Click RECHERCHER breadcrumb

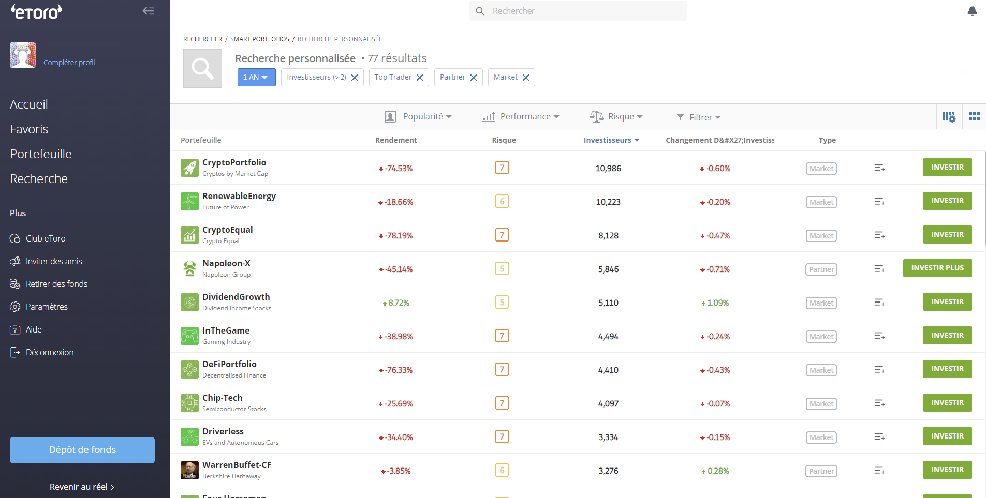(203, 39)
